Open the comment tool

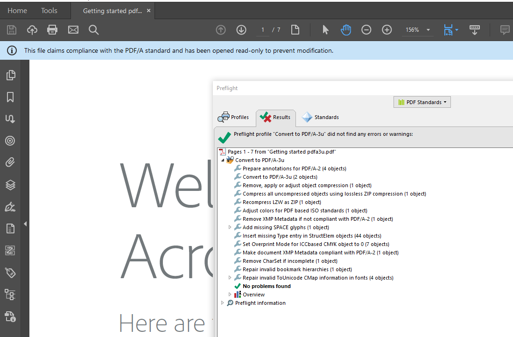click(505, 30)
